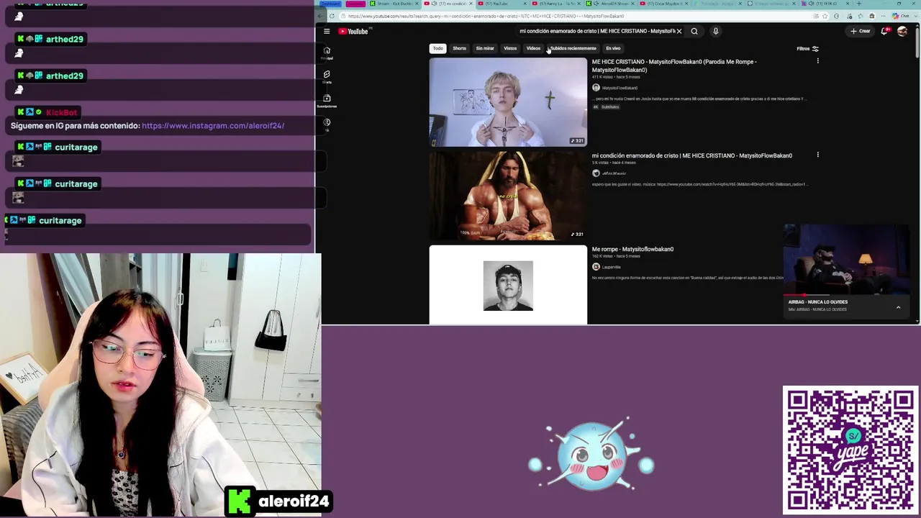
Task: Bookmark the page with the star icon
Action: click(825, 16)
